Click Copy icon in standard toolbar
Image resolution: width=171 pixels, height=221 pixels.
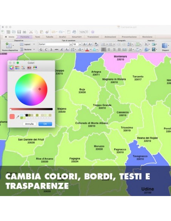[x=36, y=32]
